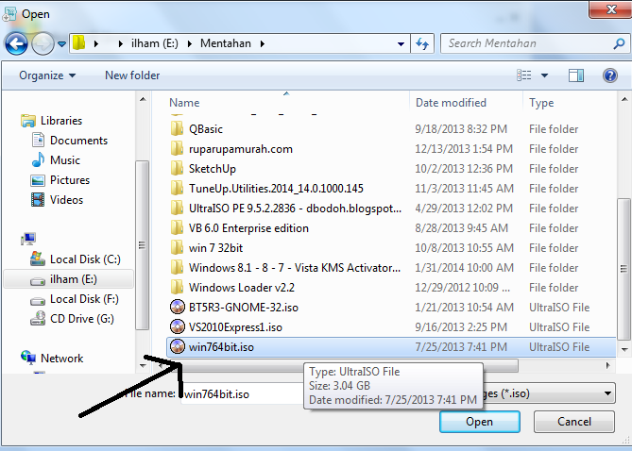Click the Computer icon in navigation pane
632x451 pixels.
coord(28,239)
